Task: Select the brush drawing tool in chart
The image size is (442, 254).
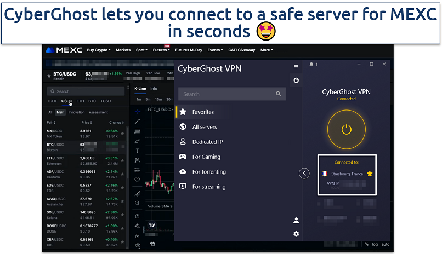Action: [137, 141]
